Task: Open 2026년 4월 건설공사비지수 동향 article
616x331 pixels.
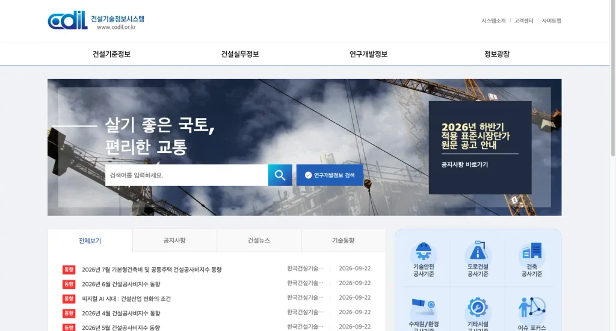Action: (x=121, y=314)
